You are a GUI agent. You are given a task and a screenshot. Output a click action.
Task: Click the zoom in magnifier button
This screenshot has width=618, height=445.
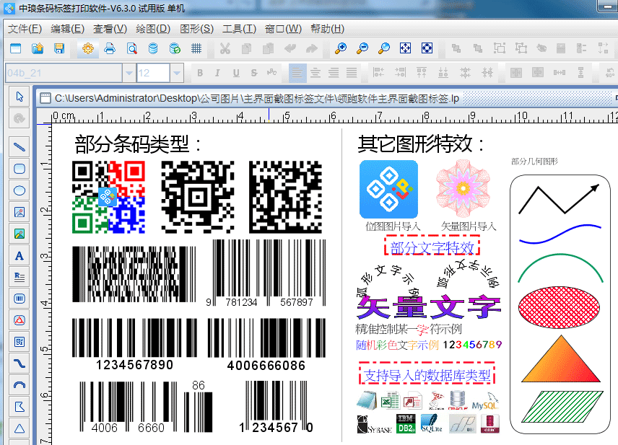(x=339, y=49)
